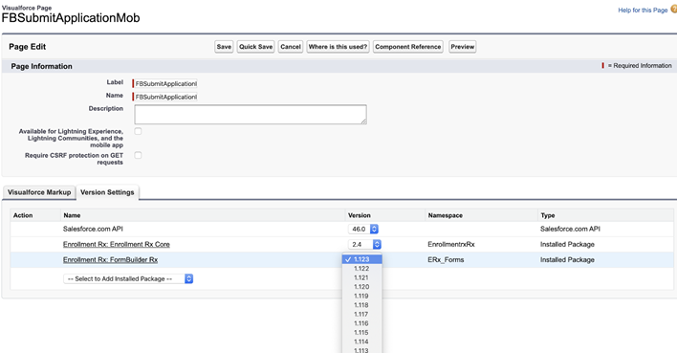Screen dimensions: 677x353
Task: Choose version 1.121 in the list
Action: pos(361,277)
